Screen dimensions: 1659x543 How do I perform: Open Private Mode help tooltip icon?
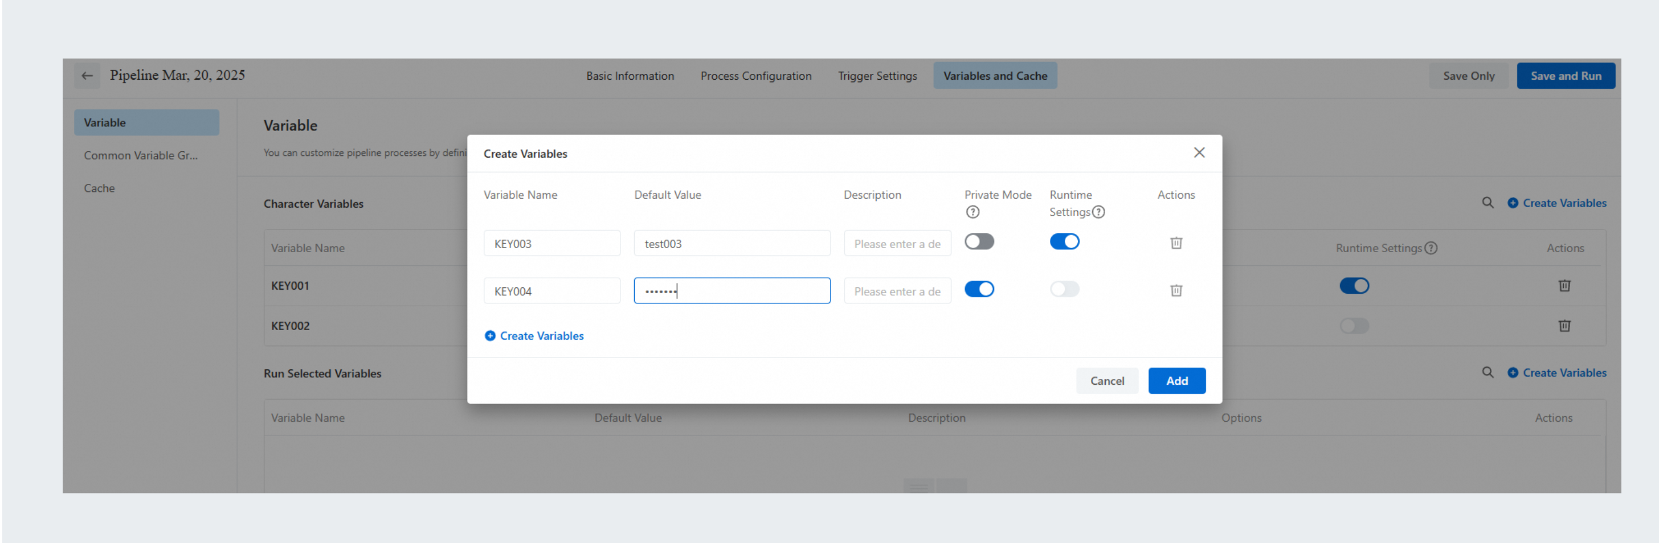click(972, 212)
